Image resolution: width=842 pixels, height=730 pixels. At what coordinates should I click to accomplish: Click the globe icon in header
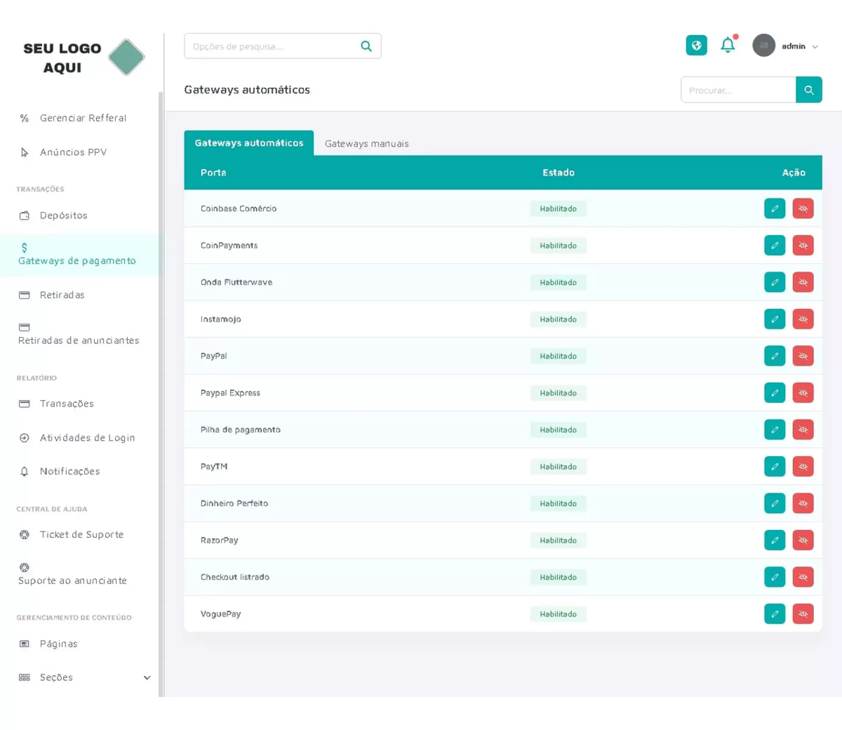tap(696, 45)
